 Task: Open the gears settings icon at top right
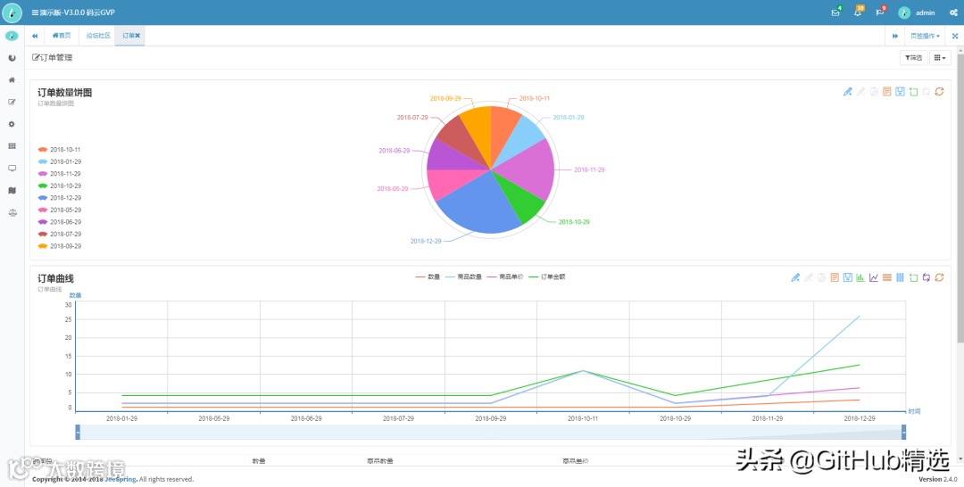954,12
